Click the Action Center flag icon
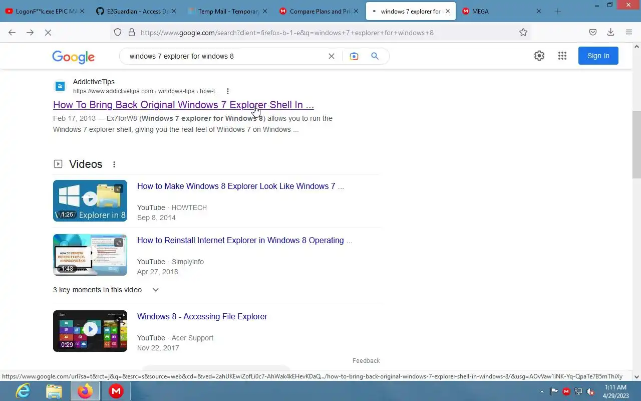This screenshot has width=641, height=401. pos(554,391)
